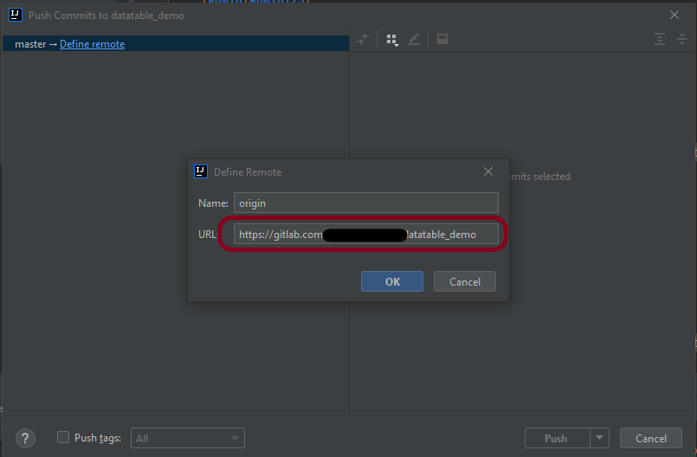Click the Expand All icon

[659, 39]
